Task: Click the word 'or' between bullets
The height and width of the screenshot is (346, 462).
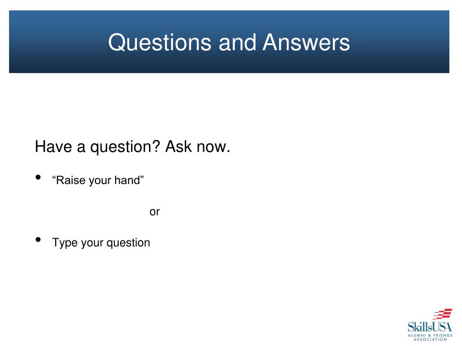Action: 154,212
